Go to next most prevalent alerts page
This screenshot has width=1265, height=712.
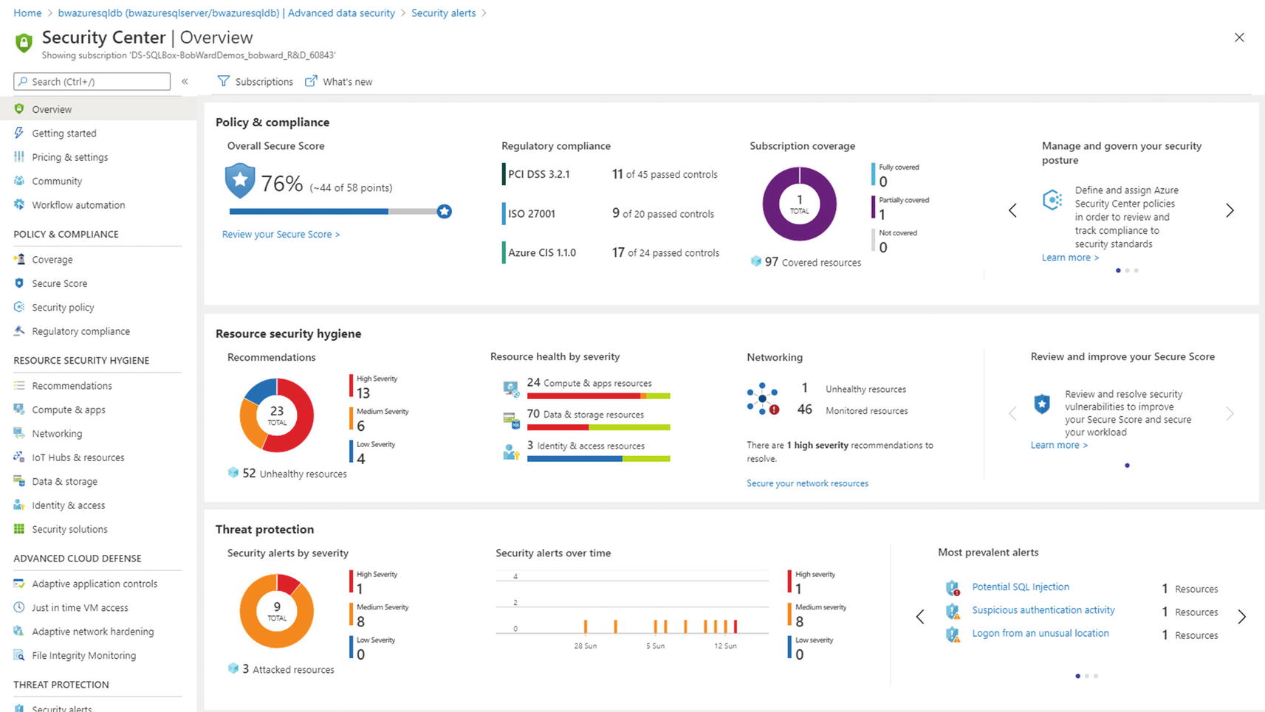[1241, 617]
